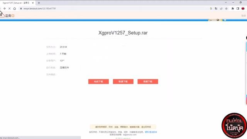Image resolution: width=247 pixels, height=139 pixels.
Task: Click the la@lanzou.com complaint email
Action: [130, 135]
